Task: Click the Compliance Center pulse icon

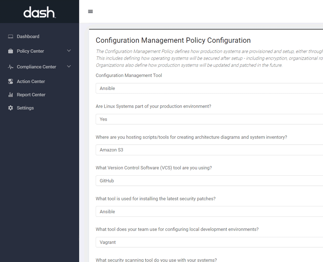Action: (10, 67)
